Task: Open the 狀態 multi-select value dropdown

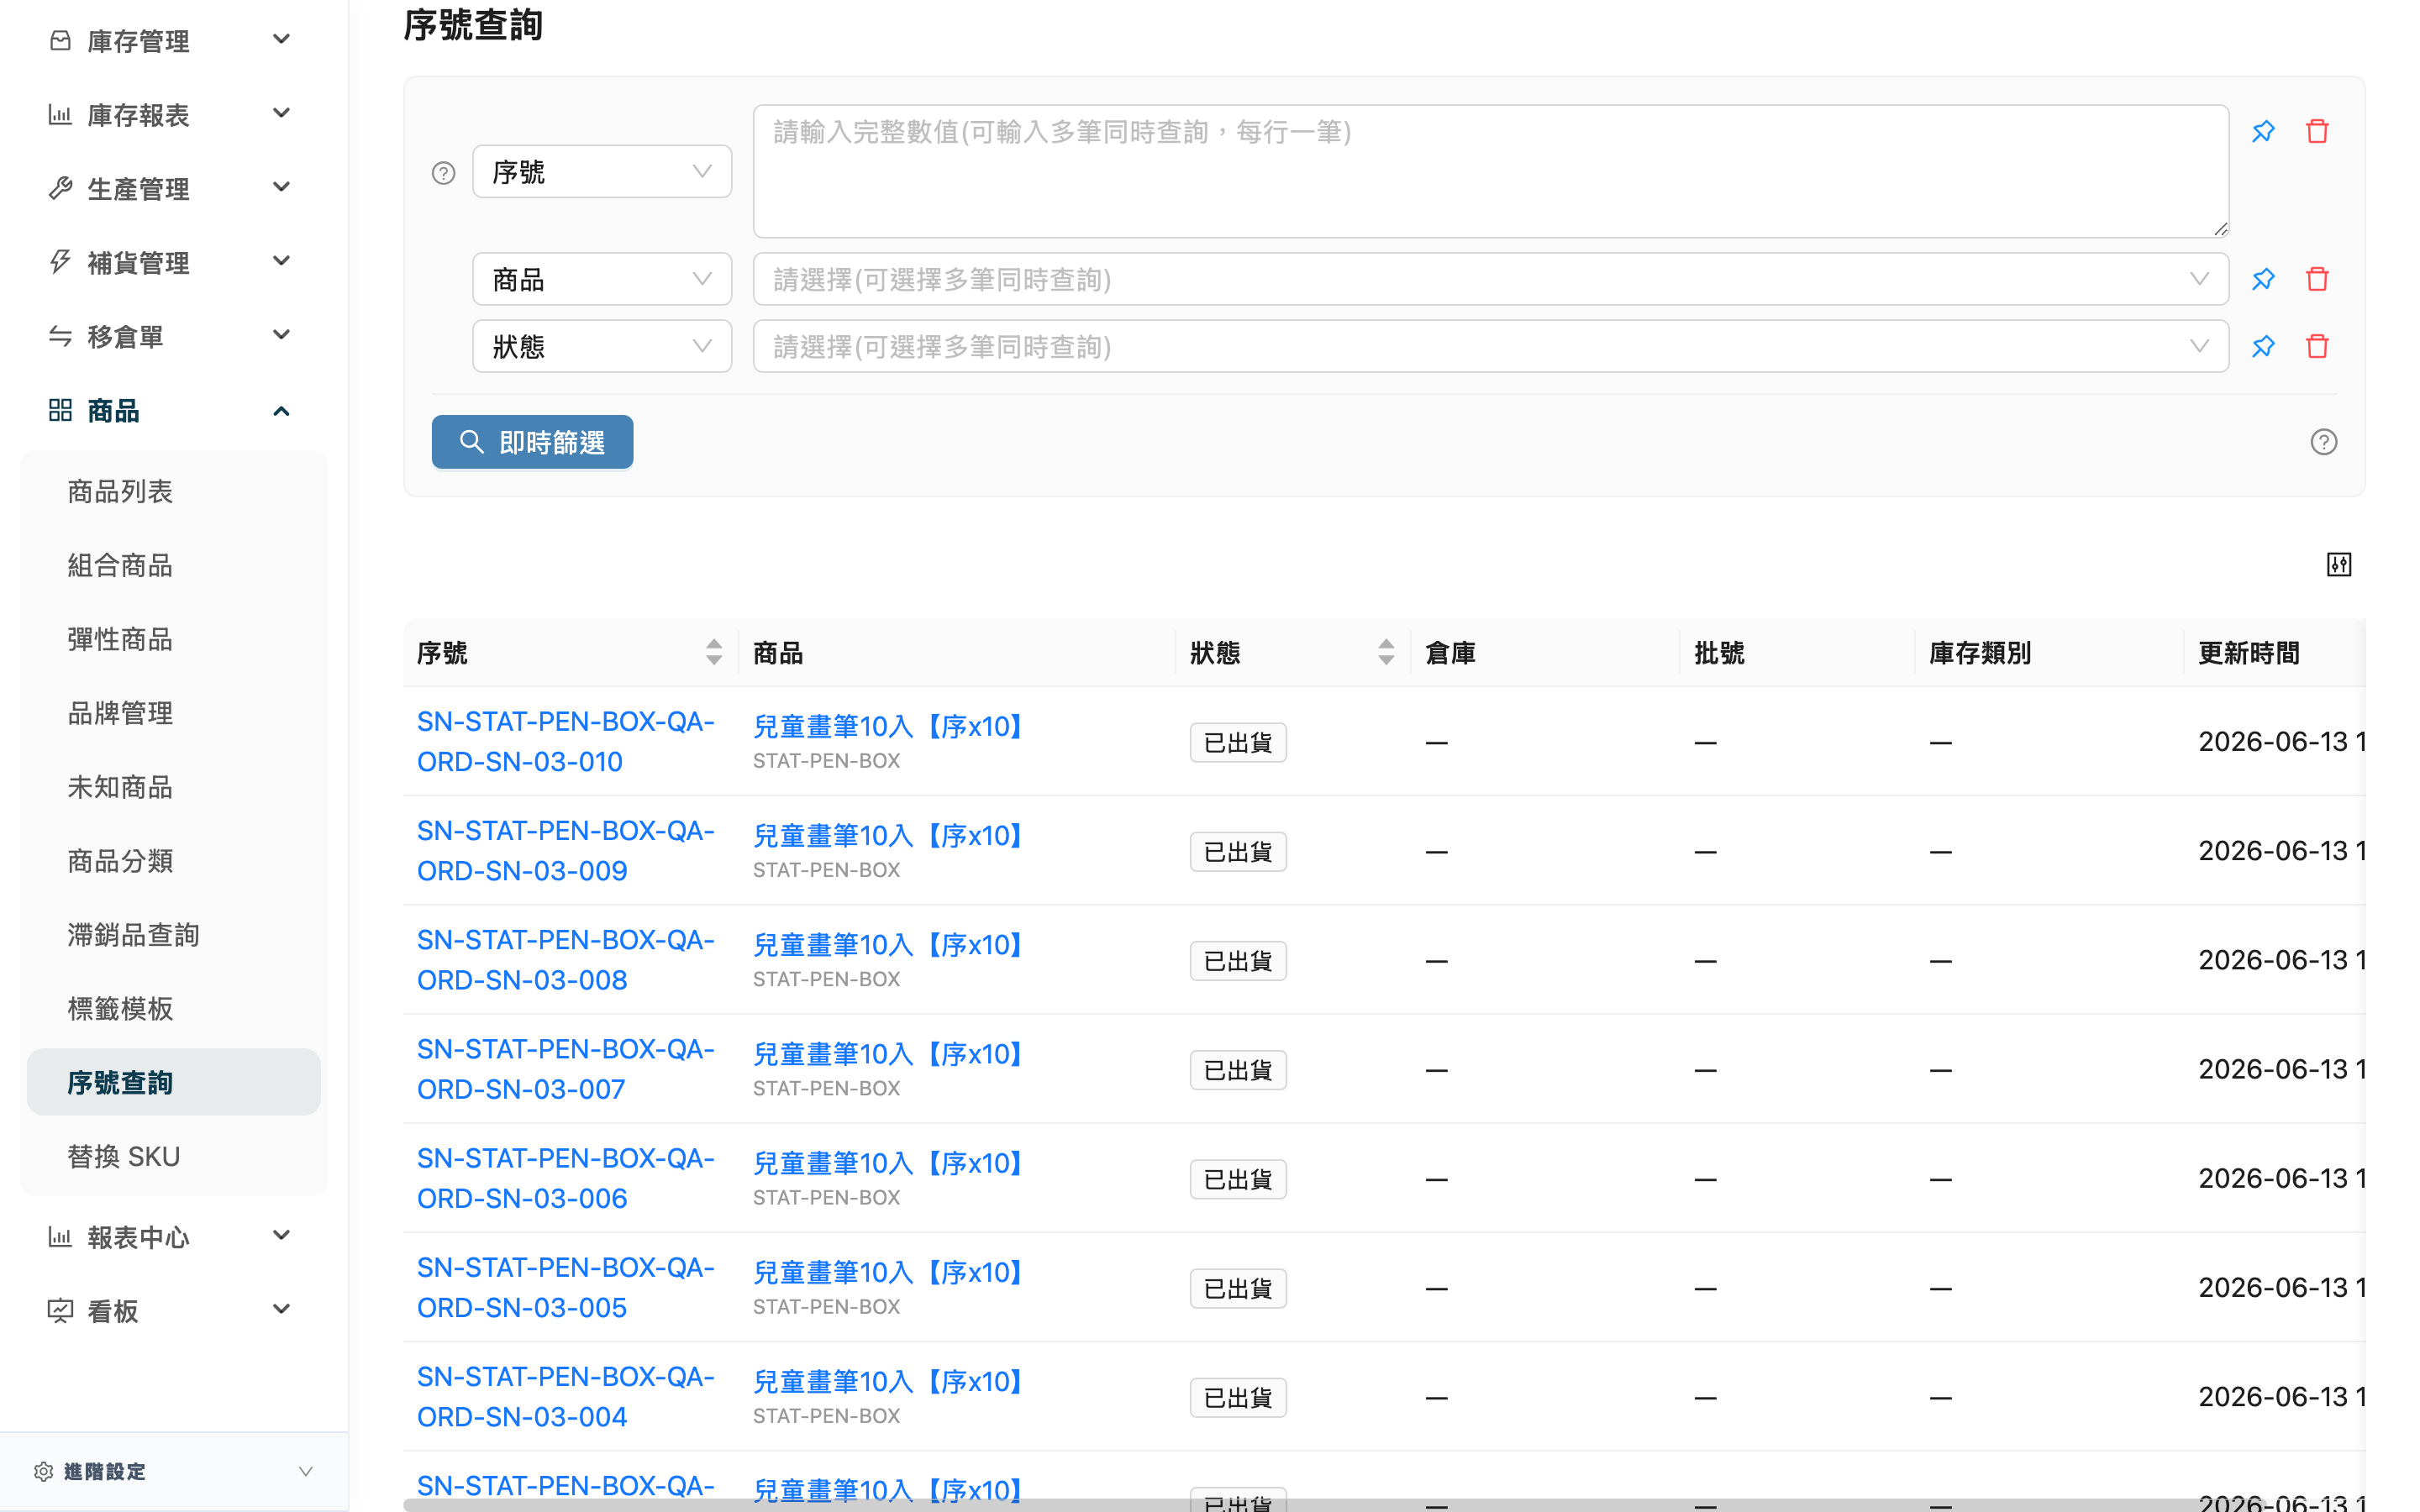Action: [x=1490, y=346]
